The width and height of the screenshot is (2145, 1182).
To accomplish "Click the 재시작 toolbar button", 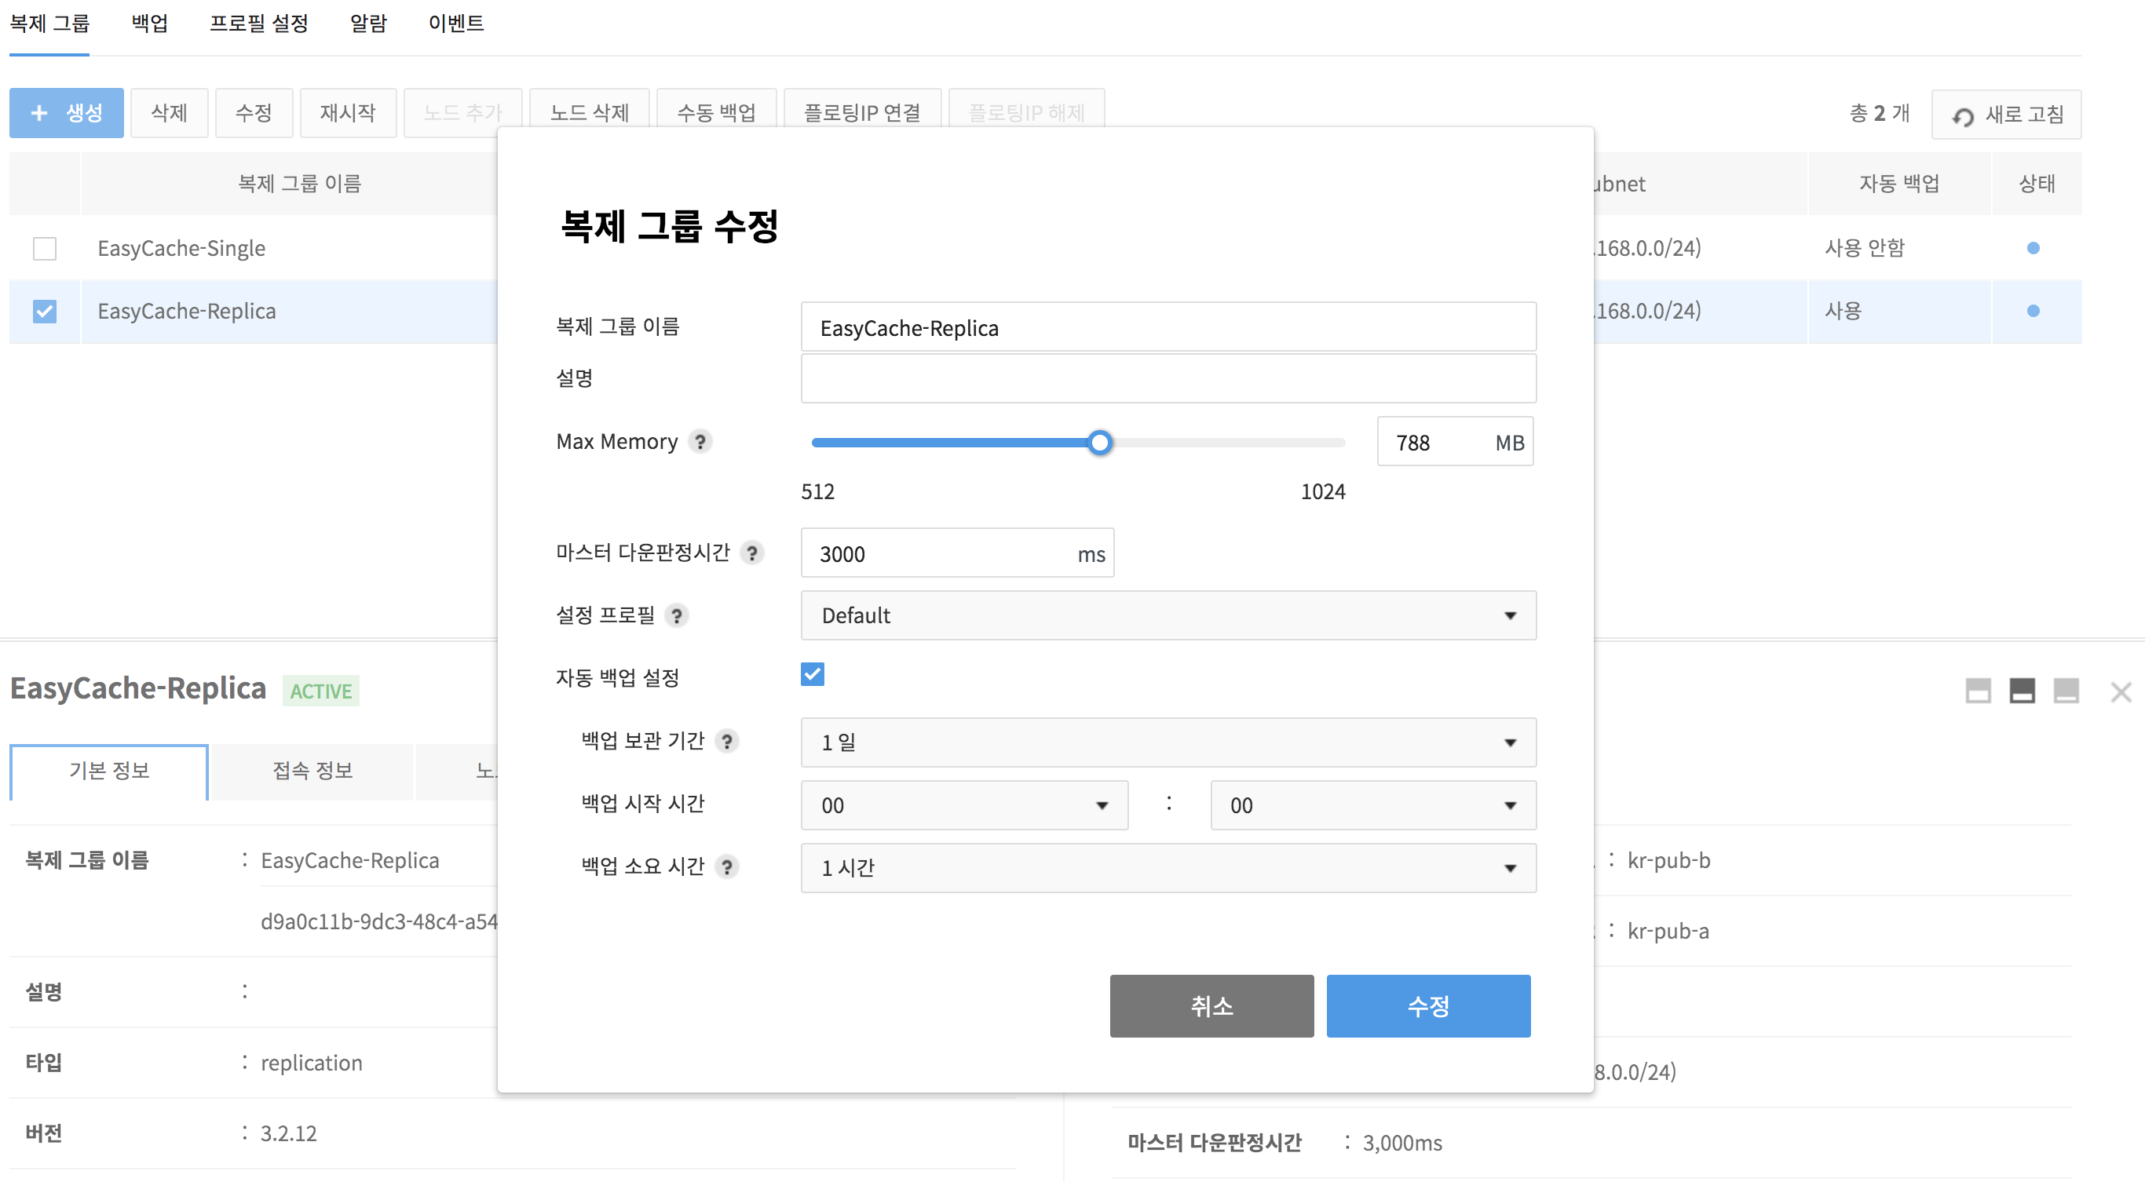I will (348, 112).
